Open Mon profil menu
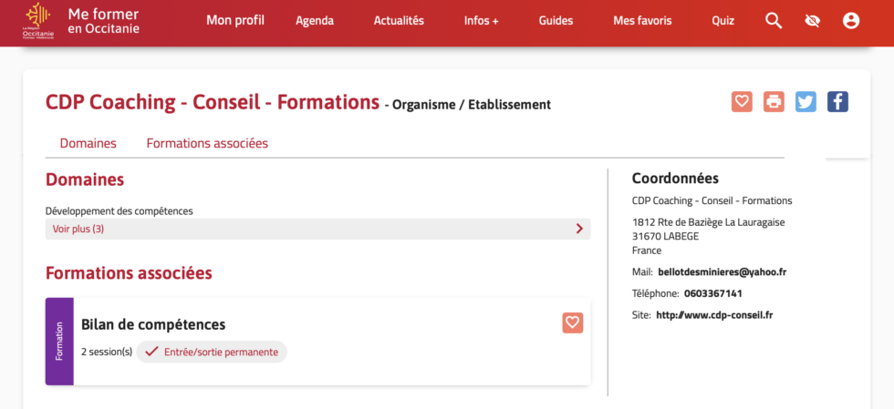 235,21
